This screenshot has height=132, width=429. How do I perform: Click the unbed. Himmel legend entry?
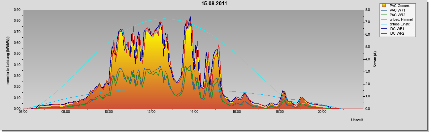point(396,19)
